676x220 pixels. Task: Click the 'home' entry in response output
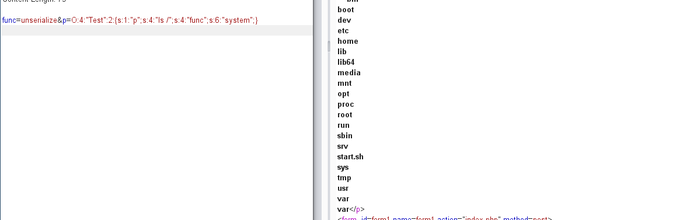click(347, 41)
